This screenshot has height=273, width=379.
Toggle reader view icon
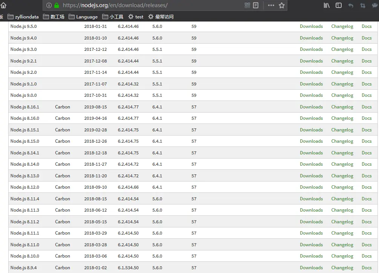tap(256, 5)
